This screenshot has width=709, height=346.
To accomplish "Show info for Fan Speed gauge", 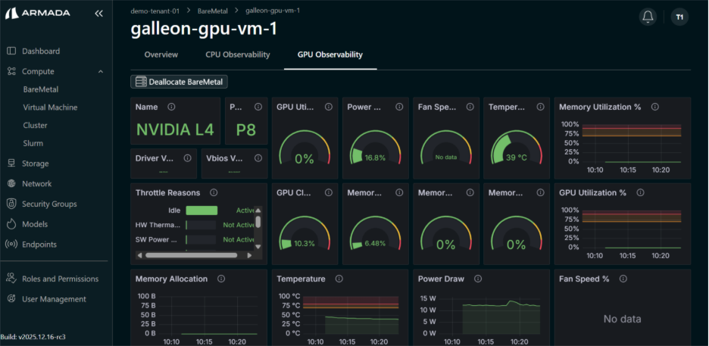I will (470, 107).
